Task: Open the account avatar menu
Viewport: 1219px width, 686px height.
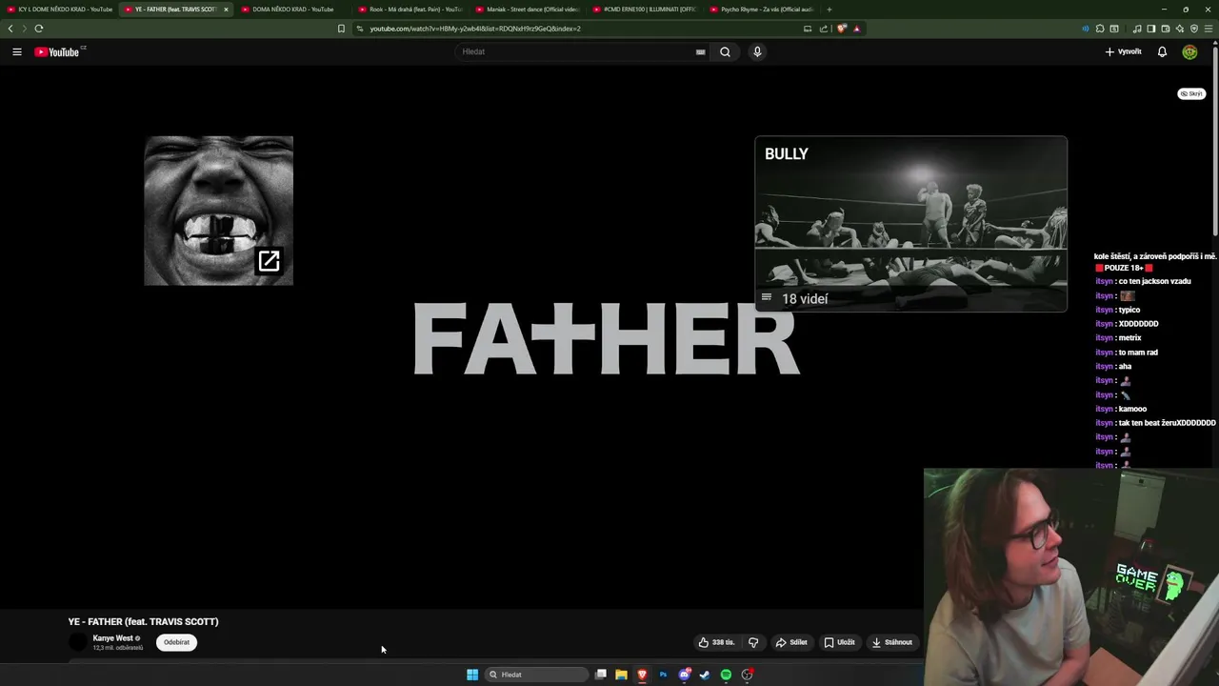Action: tap(1189, 51)
